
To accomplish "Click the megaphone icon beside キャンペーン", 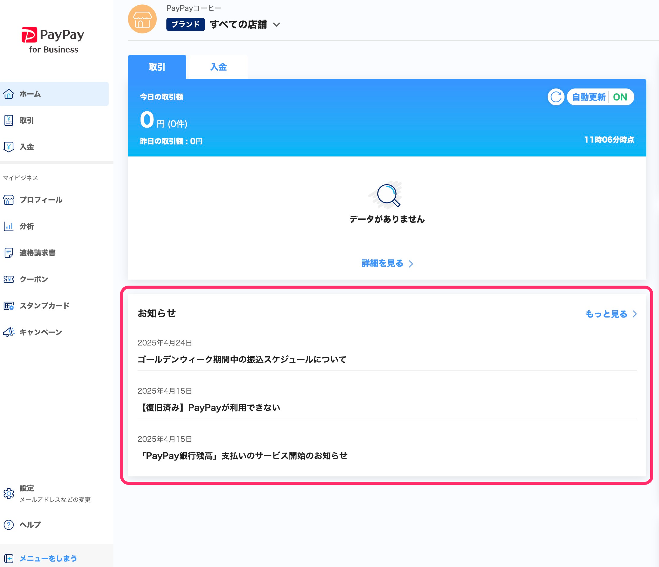I will pyautogui.click(x=9, y=332).
